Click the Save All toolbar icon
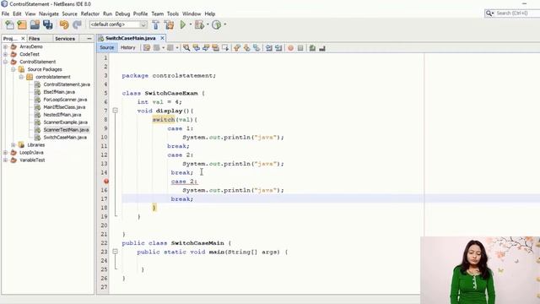540x304 pixels. pyautogui.click(x=48, y=24)
